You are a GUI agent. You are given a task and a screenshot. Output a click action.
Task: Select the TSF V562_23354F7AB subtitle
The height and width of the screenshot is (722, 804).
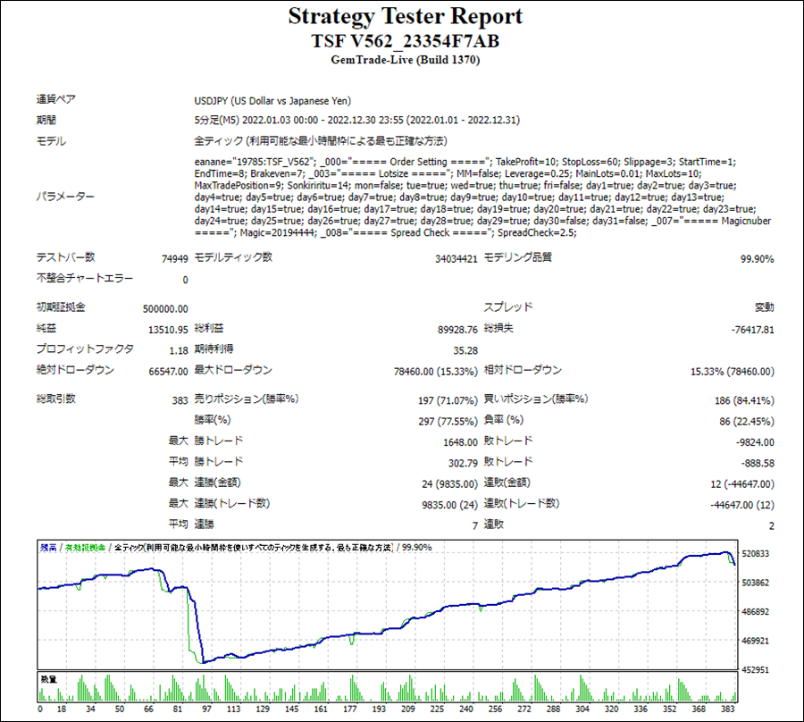pyautogui.click(x=405, y=41)
